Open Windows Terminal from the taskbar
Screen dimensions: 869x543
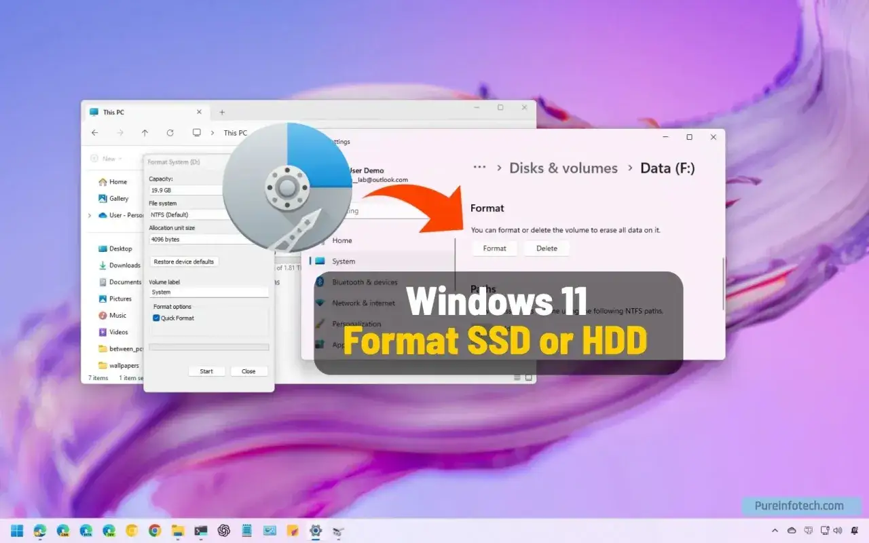[x=201, y=531]
